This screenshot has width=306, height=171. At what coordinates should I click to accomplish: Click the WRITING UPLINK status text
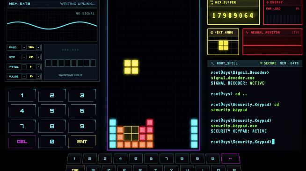[x=78, y=4]
